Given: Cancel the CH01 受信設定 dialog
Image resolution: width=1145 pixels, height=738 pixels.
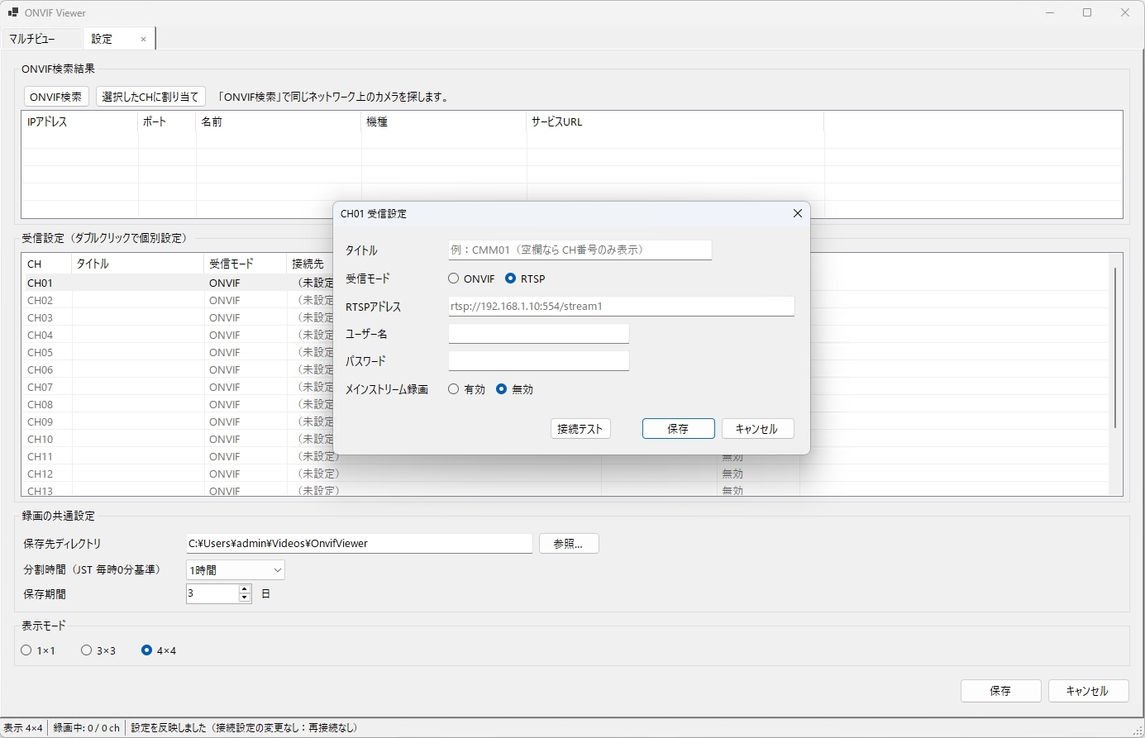Looking at the screenshot, I should [757, 429].
